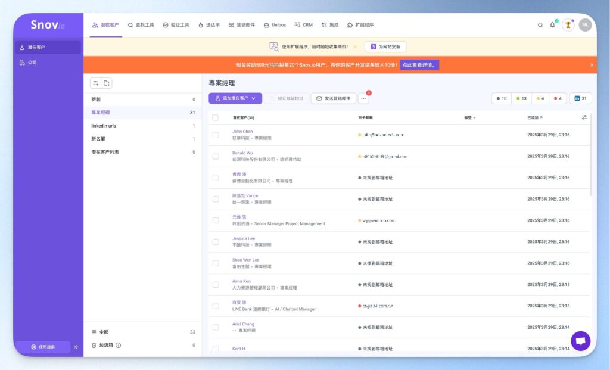Select Prospects in the left sidebar
This screenshot has height=370, width=610.
point(48,47)
